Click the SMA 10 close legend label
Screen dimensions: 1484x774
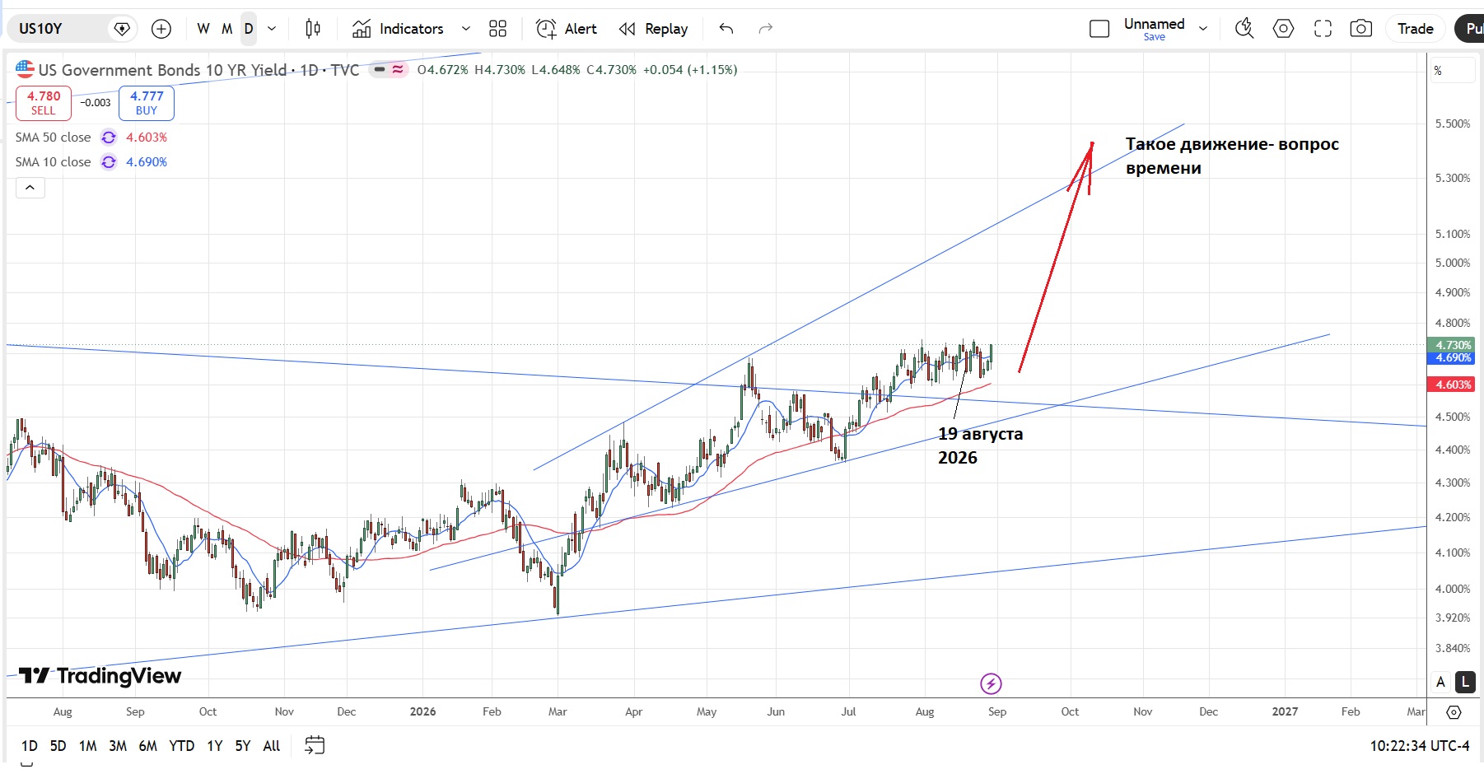click(54, 162)
